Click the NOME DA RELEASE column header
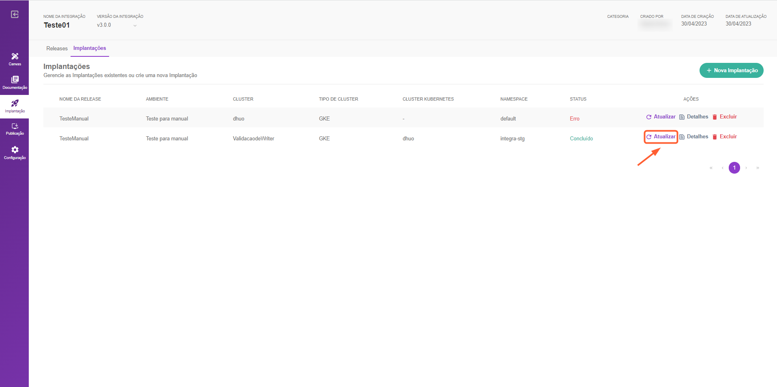Viewport: 777px width, 387px height. point(80,99)
